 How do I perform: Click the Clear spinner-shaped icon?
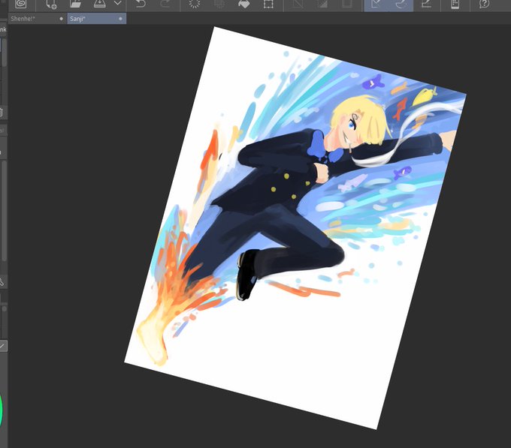(195, 4)
